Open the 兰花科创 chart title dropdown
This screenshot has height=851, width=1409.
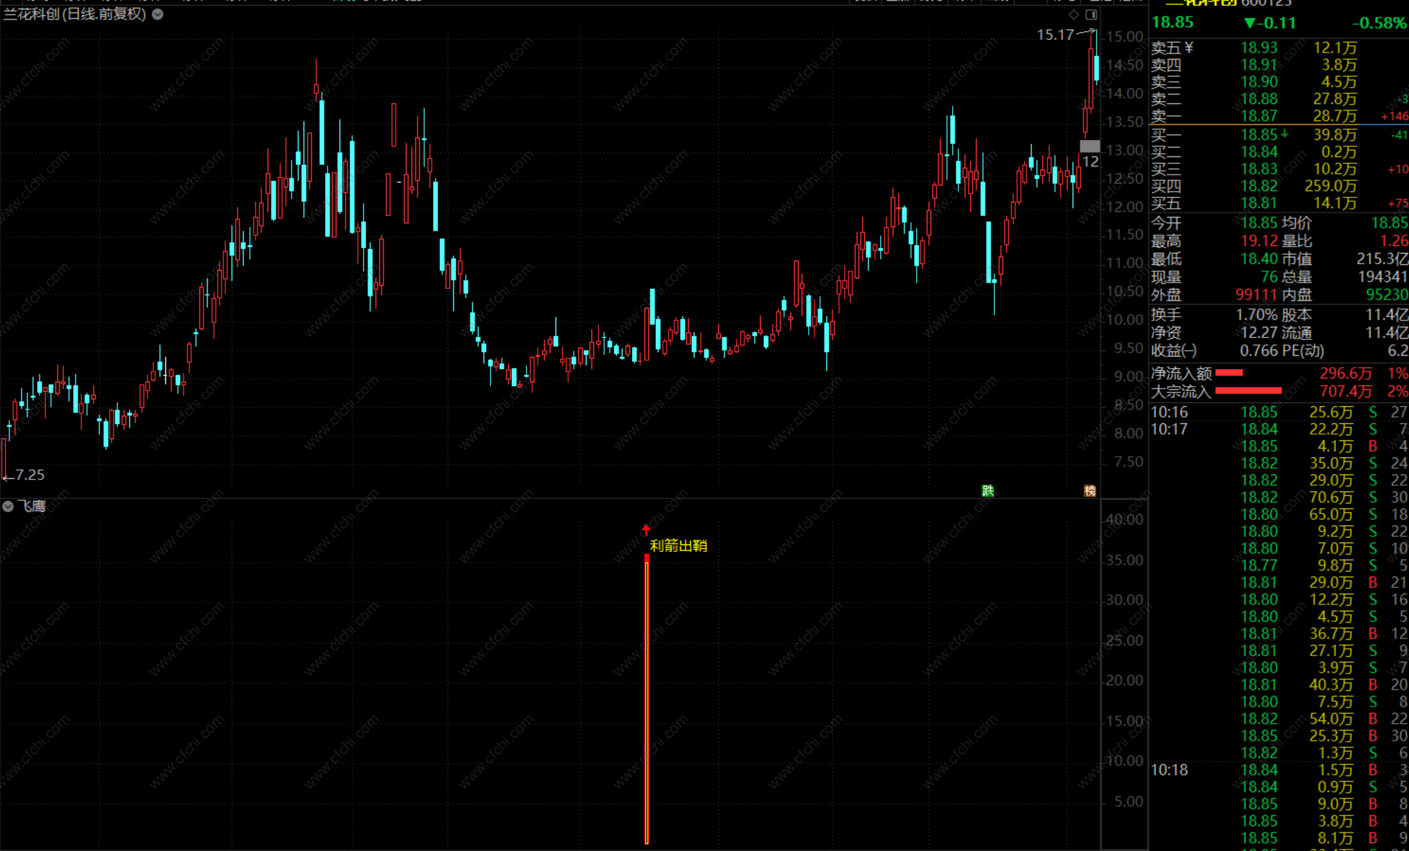[158, 14]
